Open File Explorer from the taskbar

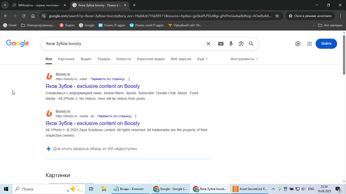pos(104,189)
